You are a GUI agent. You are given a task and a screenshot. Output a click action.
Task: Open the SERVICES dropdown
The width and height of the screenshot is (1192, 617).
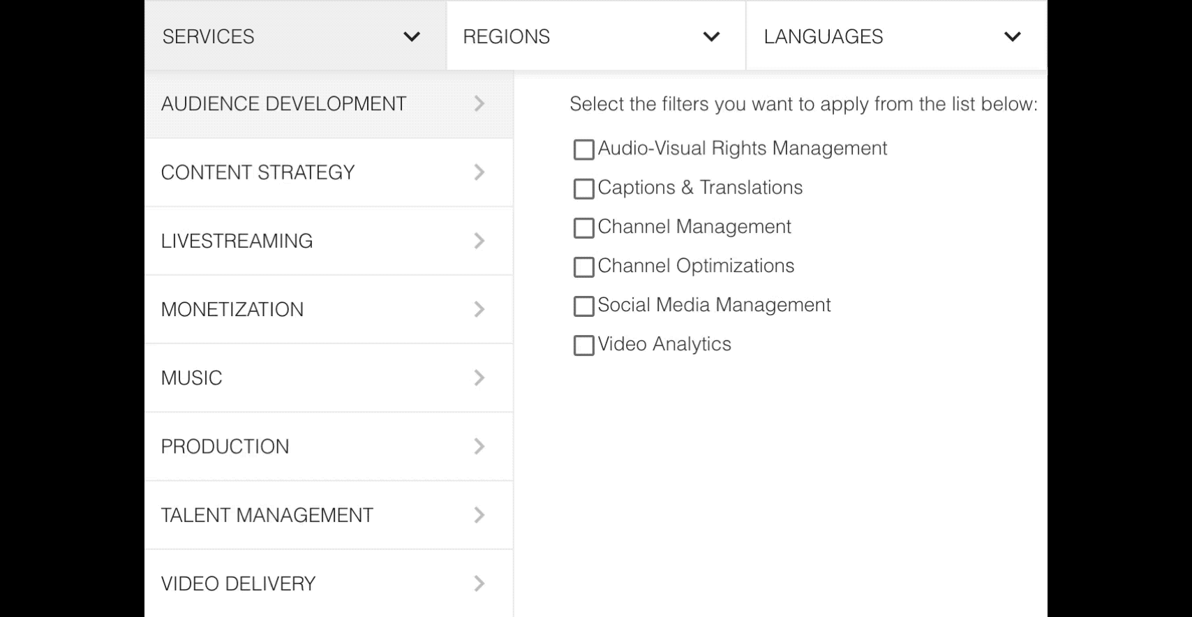point(295,36)
